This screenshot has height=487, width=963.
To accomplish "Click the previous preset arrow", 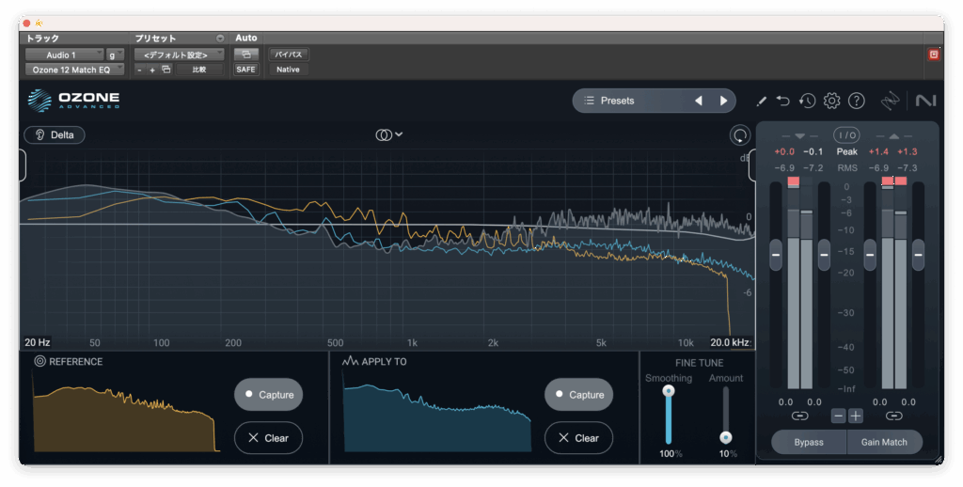I will tap(698, 101).
